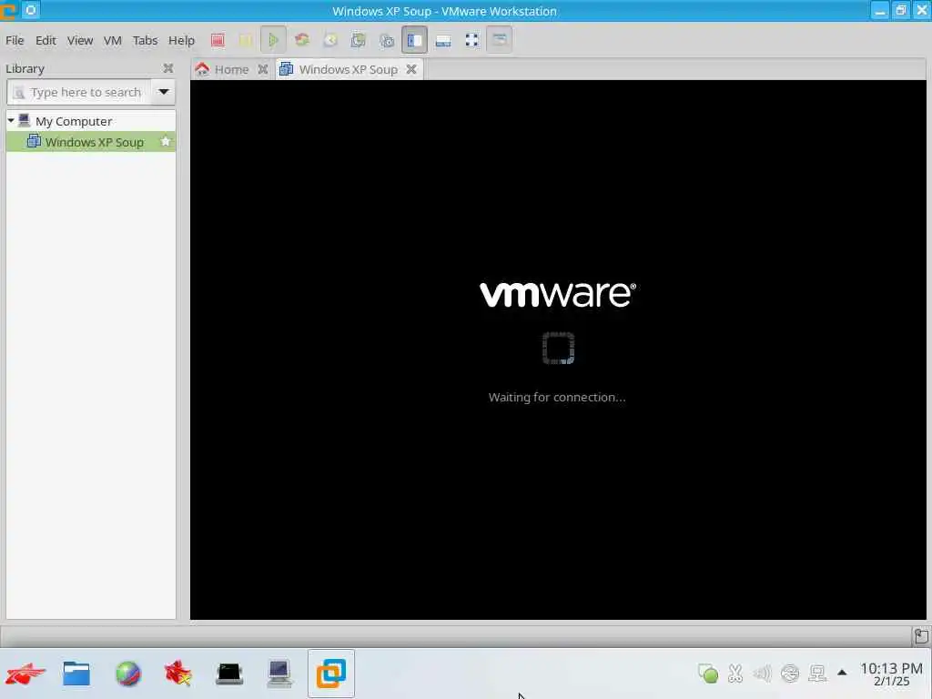
Task: Close the Home tab
Action: click(x=263, y=69)
